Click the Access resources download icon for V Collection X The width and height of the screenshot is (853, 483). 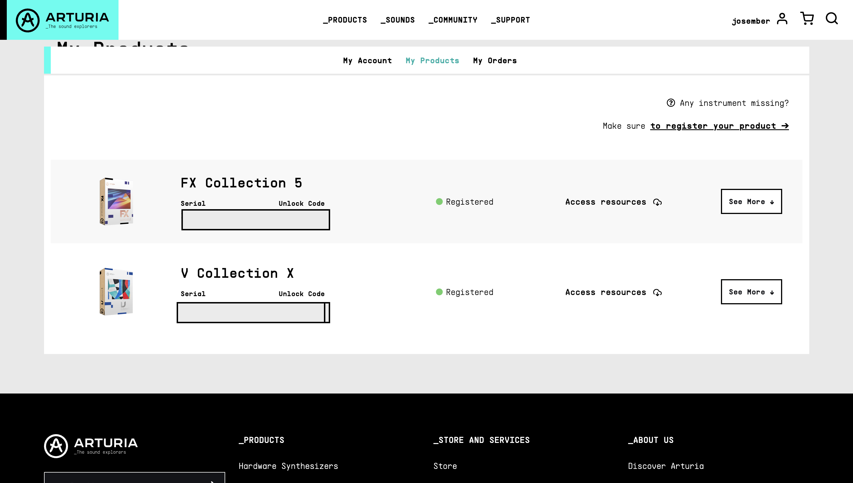657,292
